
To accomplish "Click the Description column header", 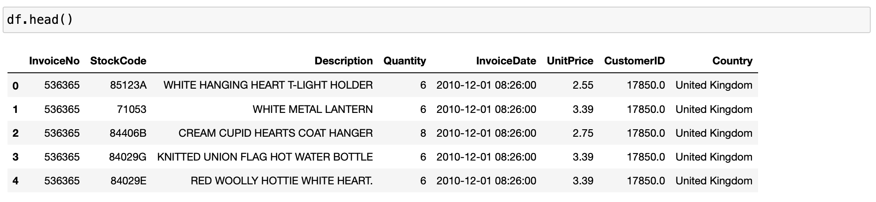I will 343,61.
